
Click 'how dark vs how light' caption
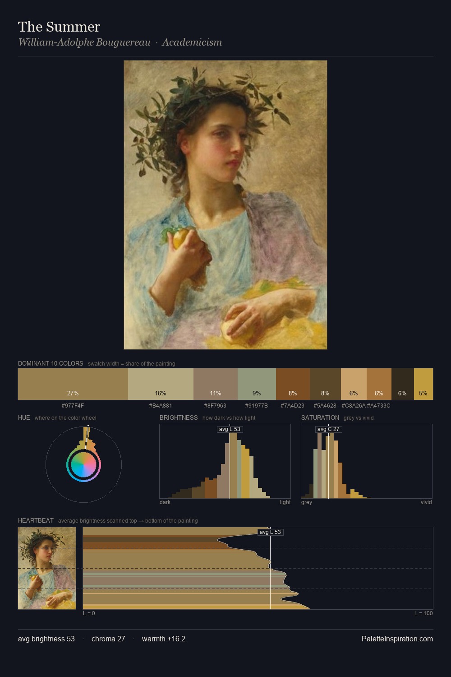[229, 418]
